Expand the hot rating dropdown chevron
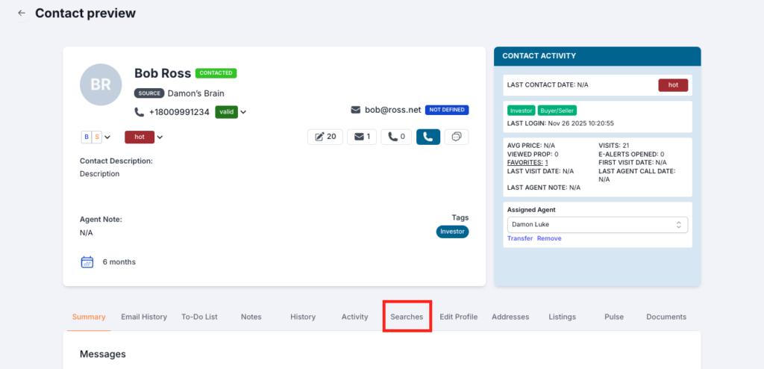This screenshot has height=369, width=764. point(160,137)
